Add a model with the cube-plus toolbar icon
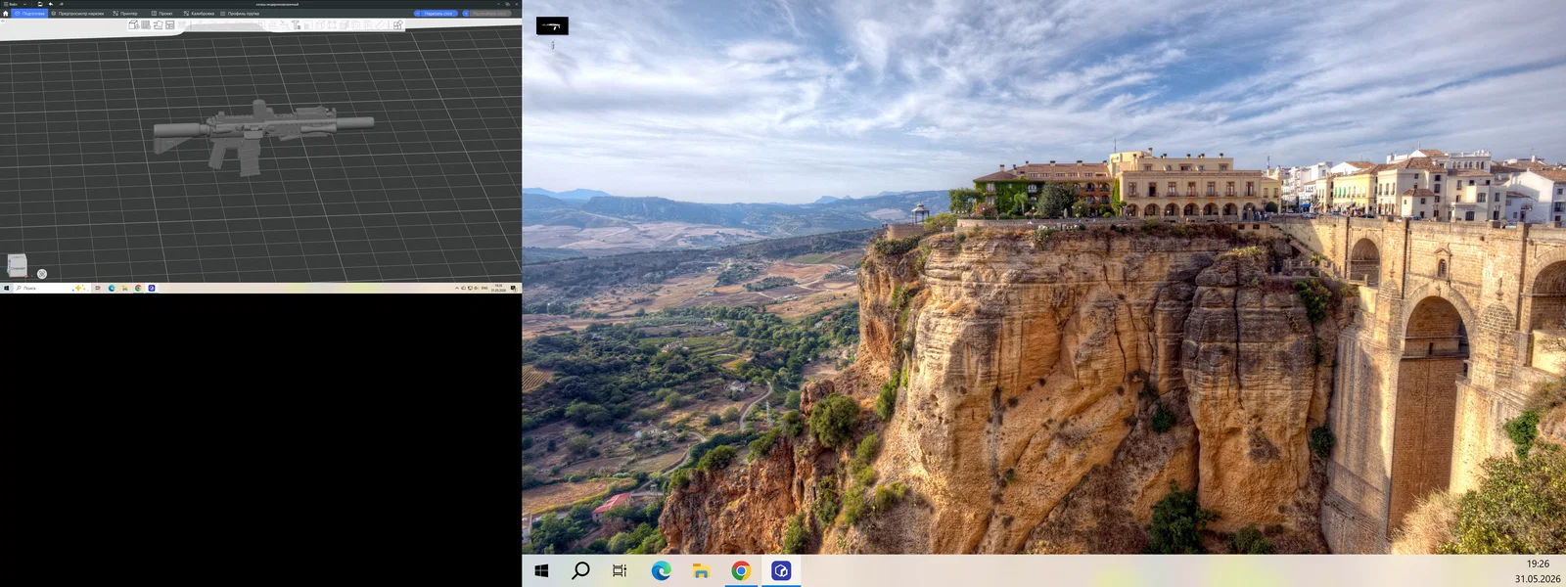Viewport: 1566px width, 587px height. click(x=133, y=24)
